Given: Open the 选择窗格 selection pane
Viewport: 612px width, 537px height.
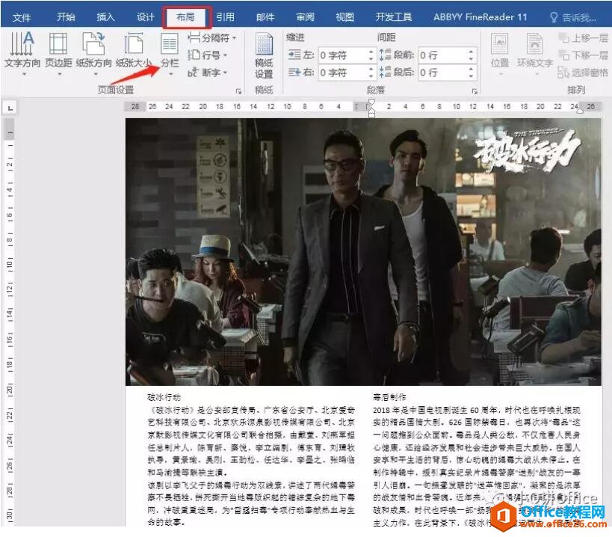Looking at the screenshot, I should click(584, 73).
